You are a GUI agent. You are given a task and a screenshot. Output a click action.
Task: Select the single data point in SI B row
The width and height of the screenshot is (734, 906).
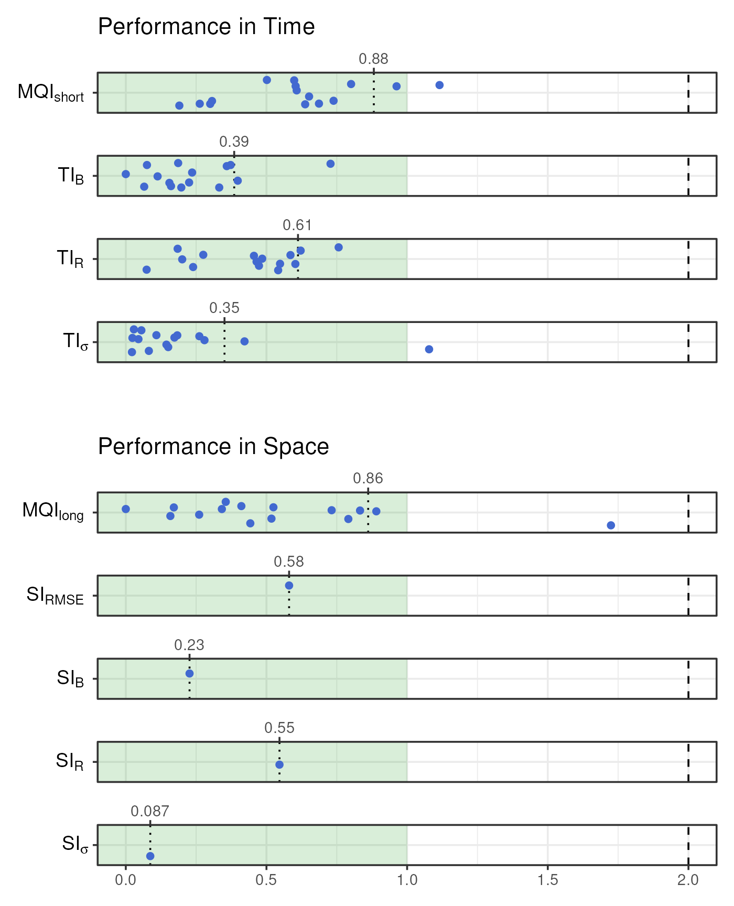[189, 674]
